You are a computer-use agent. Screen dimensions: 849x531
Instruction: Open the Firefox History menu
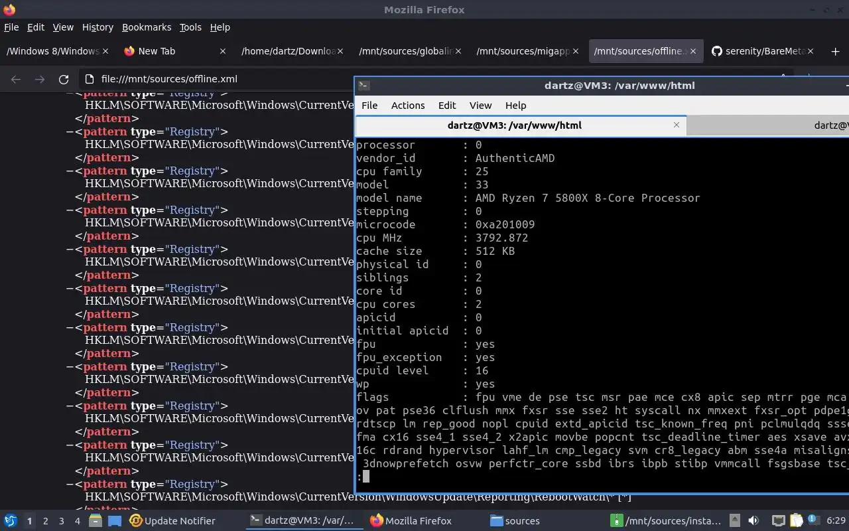pyautogui.click(x=98, y=27)
